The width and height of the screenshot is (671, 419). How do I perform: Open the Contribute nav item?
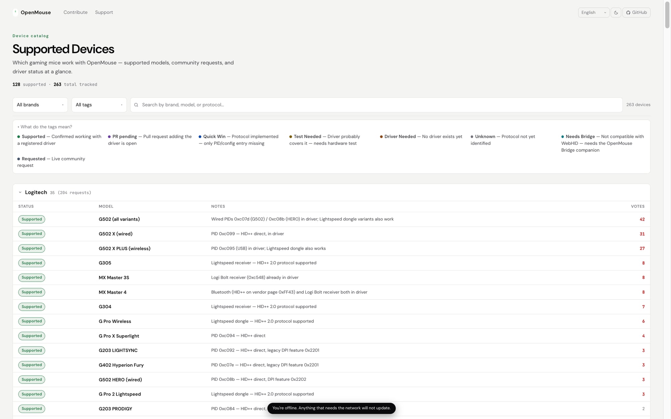point(75,12)
